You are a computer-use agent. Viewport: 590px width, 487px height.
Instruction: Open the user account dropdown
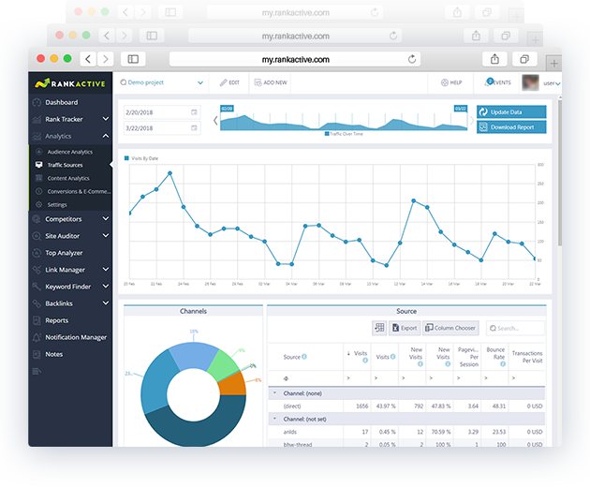[x=552, y=83]
